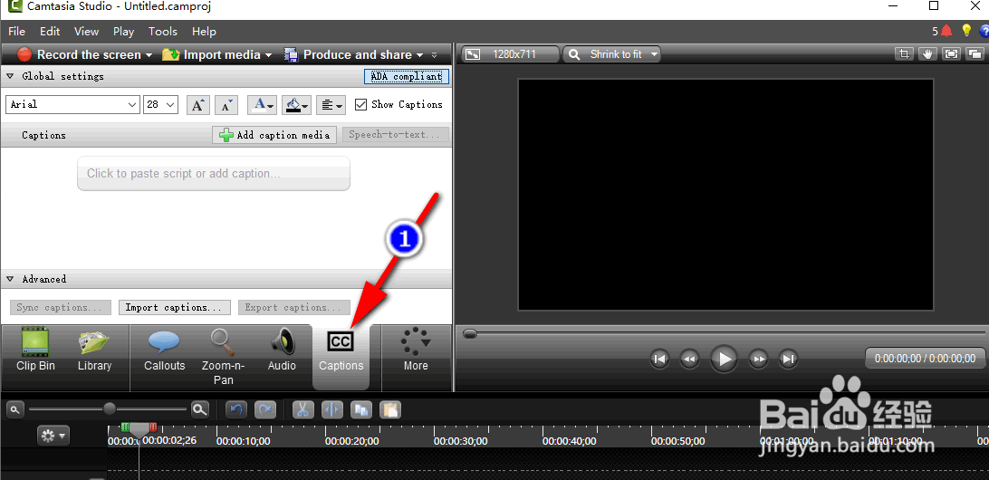
Task: Open caption text alignment options
Action: tap(331, 105)
